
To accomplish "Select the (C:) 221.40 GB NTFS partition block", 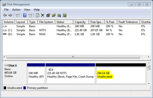I will pos(70,74).
